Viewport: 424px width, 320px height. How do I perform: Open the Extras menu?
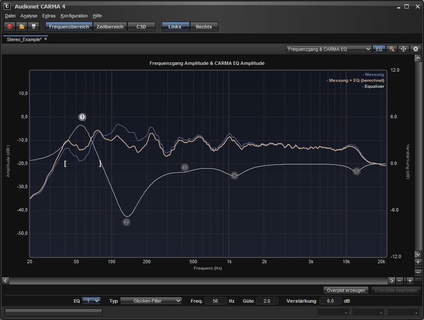pyautogui.click(x=49, y=16)
